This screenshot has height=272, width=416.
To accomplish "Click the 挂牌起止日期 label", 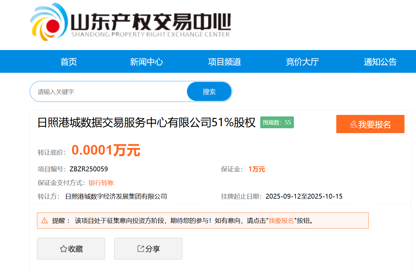I will 241,196.
